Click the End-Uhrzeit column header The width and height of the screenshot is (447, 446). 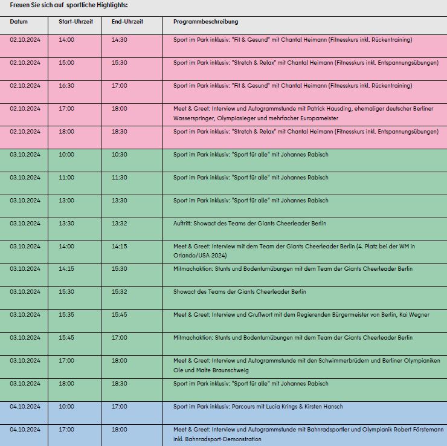pos(127,22)
